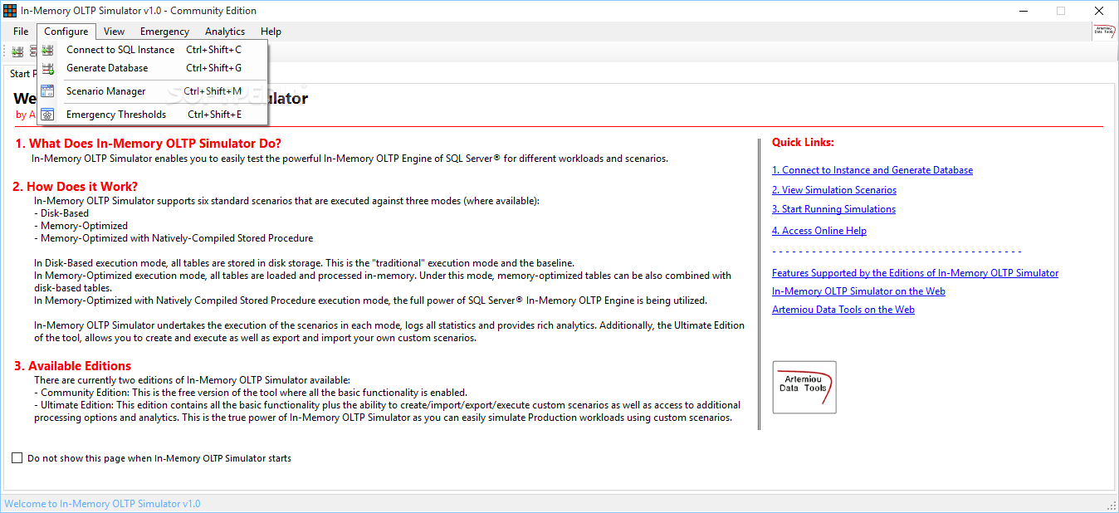
Task: Visit 'Artemiou Data Tools on the Web' link
Action: pyautogui.click(x=843, y=310)
